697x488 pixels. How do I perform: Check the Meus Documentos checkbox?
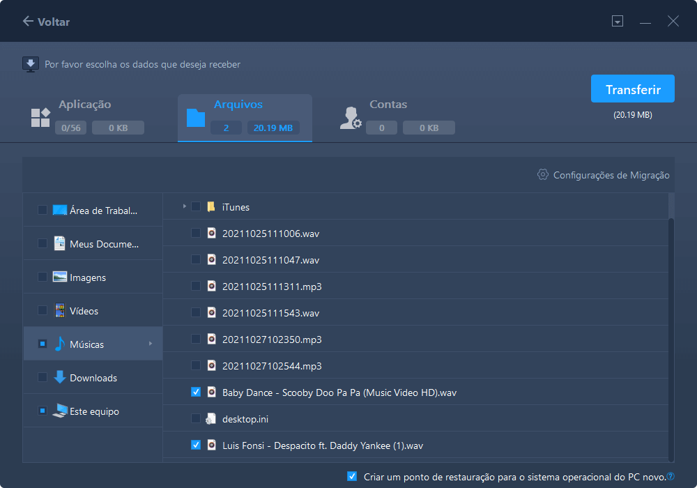point(43,243)
